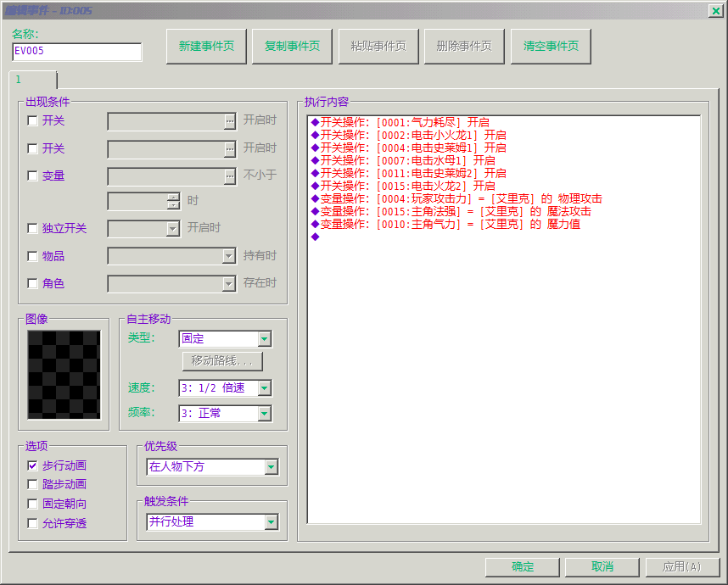
Task: Click the 新建事件页 button
Action: [x=206, y=47]
